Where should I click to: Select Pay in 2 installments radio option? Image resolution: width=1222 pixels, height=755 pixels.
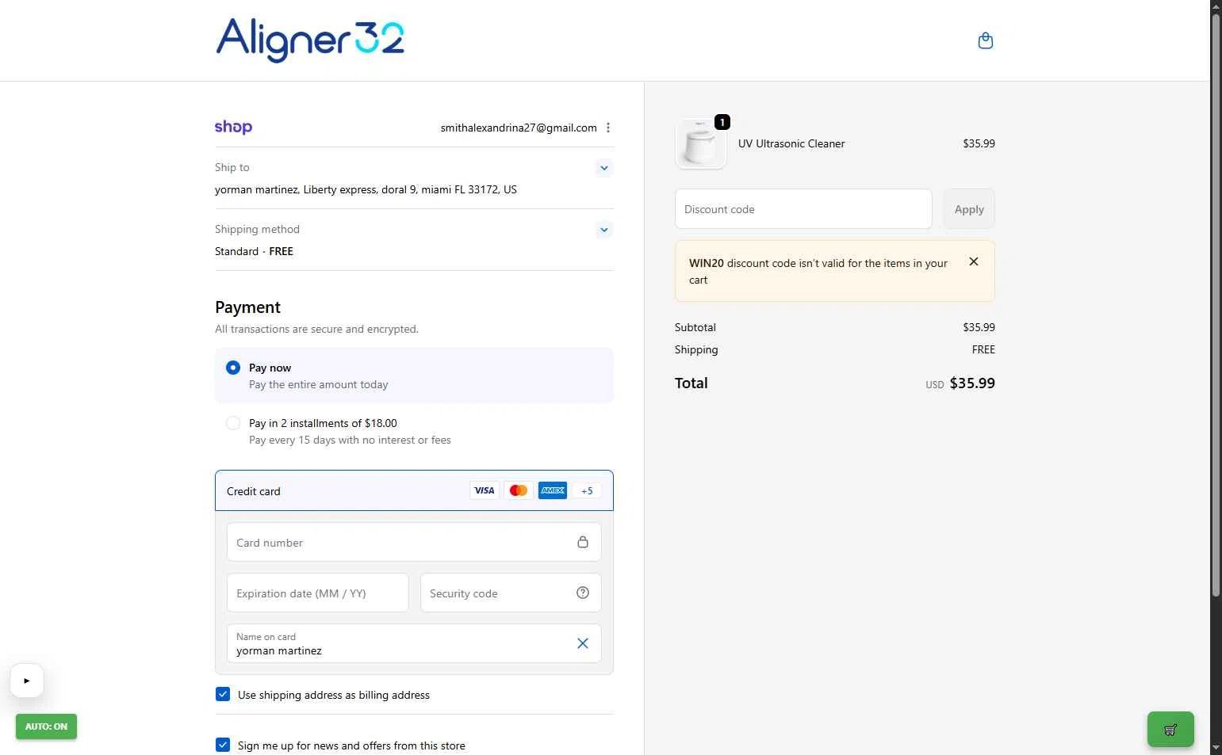click(x=233, y=423)
